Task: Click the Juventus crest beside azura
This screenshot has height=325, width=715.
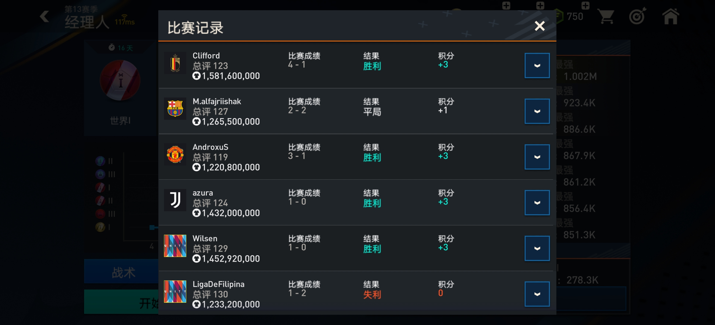Action: 175,200
